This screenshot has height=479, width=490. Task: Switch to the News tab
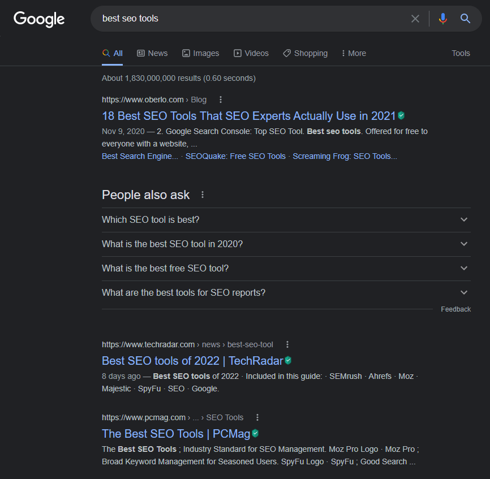pos(153,53)
